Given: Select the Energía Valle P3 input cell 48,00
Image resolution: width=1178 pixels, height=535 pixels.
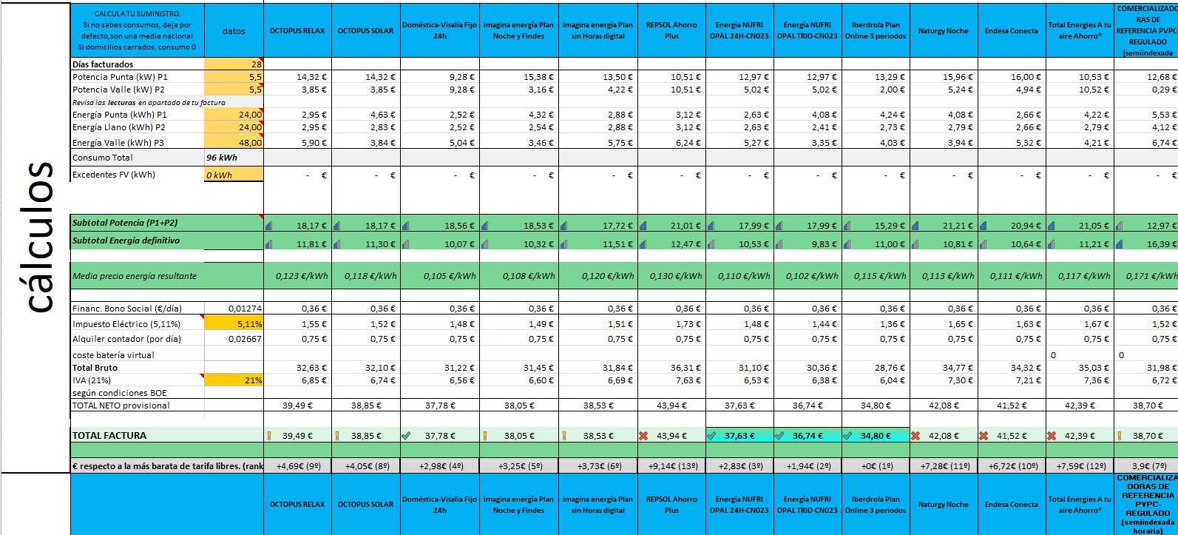Looking at the screenshot, I should pos(234,142).
